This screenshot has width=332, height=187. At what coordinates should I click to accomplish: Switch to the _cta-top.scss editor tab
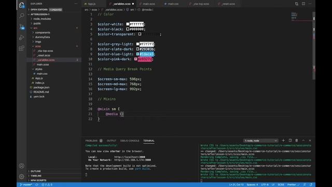201,4
